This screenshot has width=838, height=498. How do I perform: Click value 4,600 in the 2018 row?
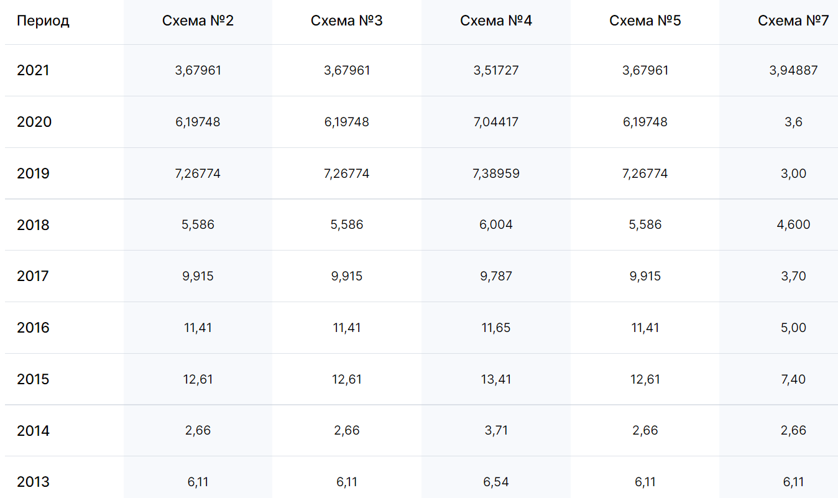pyautogui.click(x=793, y=224)
